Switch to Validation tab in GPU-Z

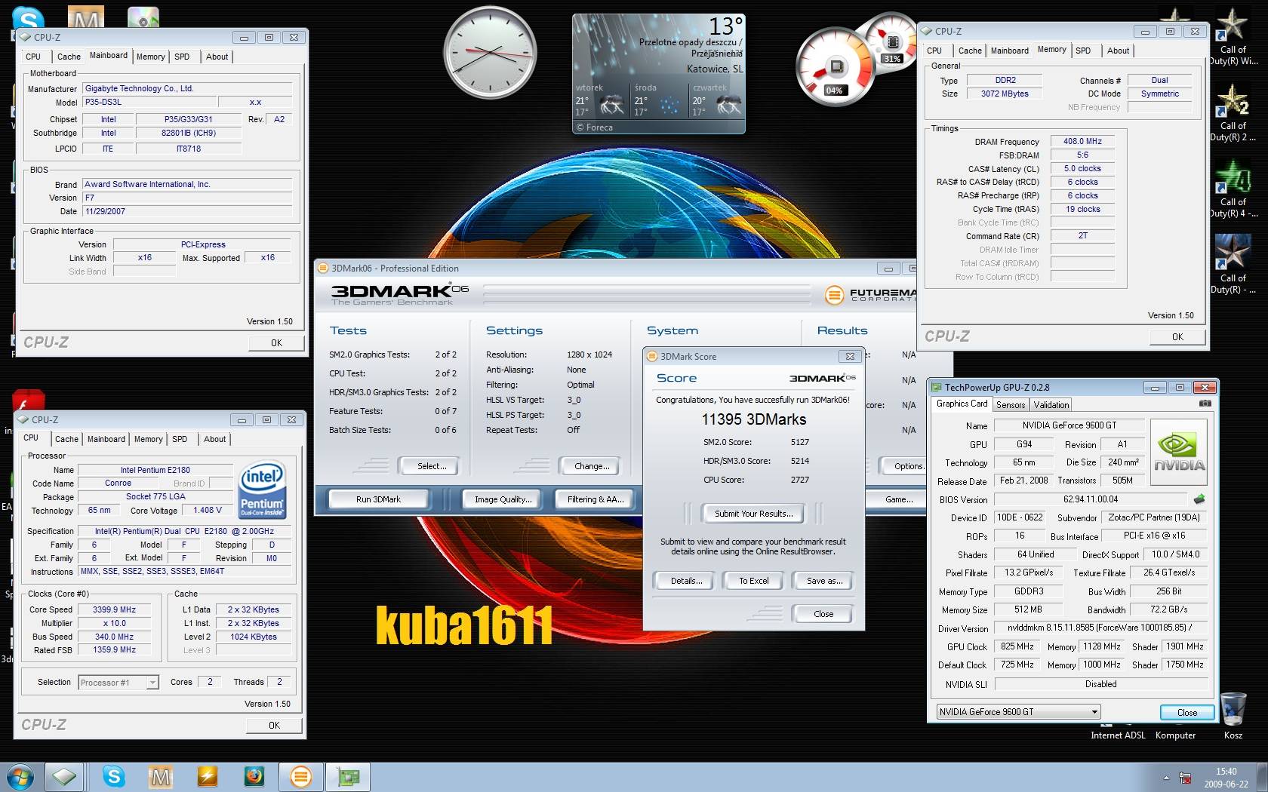tap(1051, 405)
